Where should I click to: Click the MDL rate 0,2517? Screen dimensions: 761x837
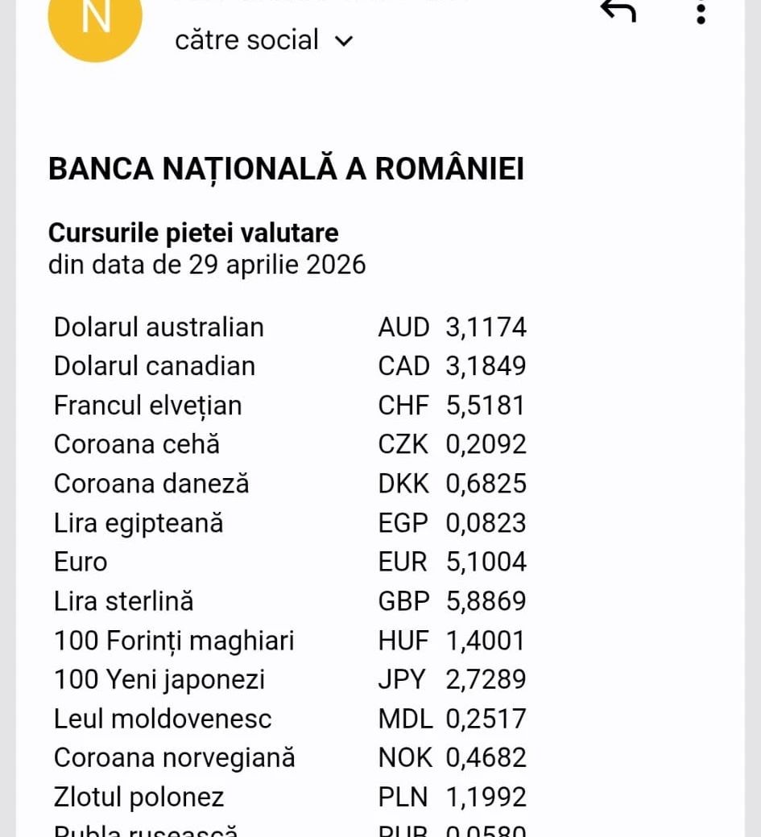(486, 719)
